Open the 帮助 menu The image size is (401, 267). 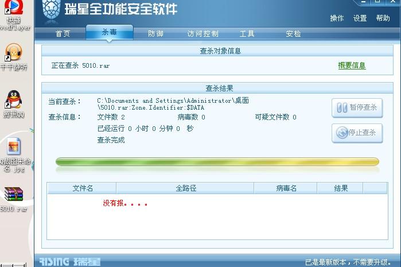[383, 18]
